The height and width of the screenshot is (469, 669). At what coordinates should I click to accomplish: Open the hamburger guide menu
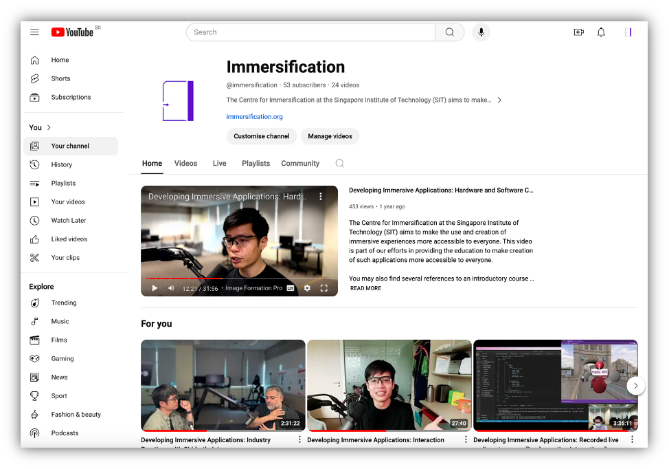point(34,32)
